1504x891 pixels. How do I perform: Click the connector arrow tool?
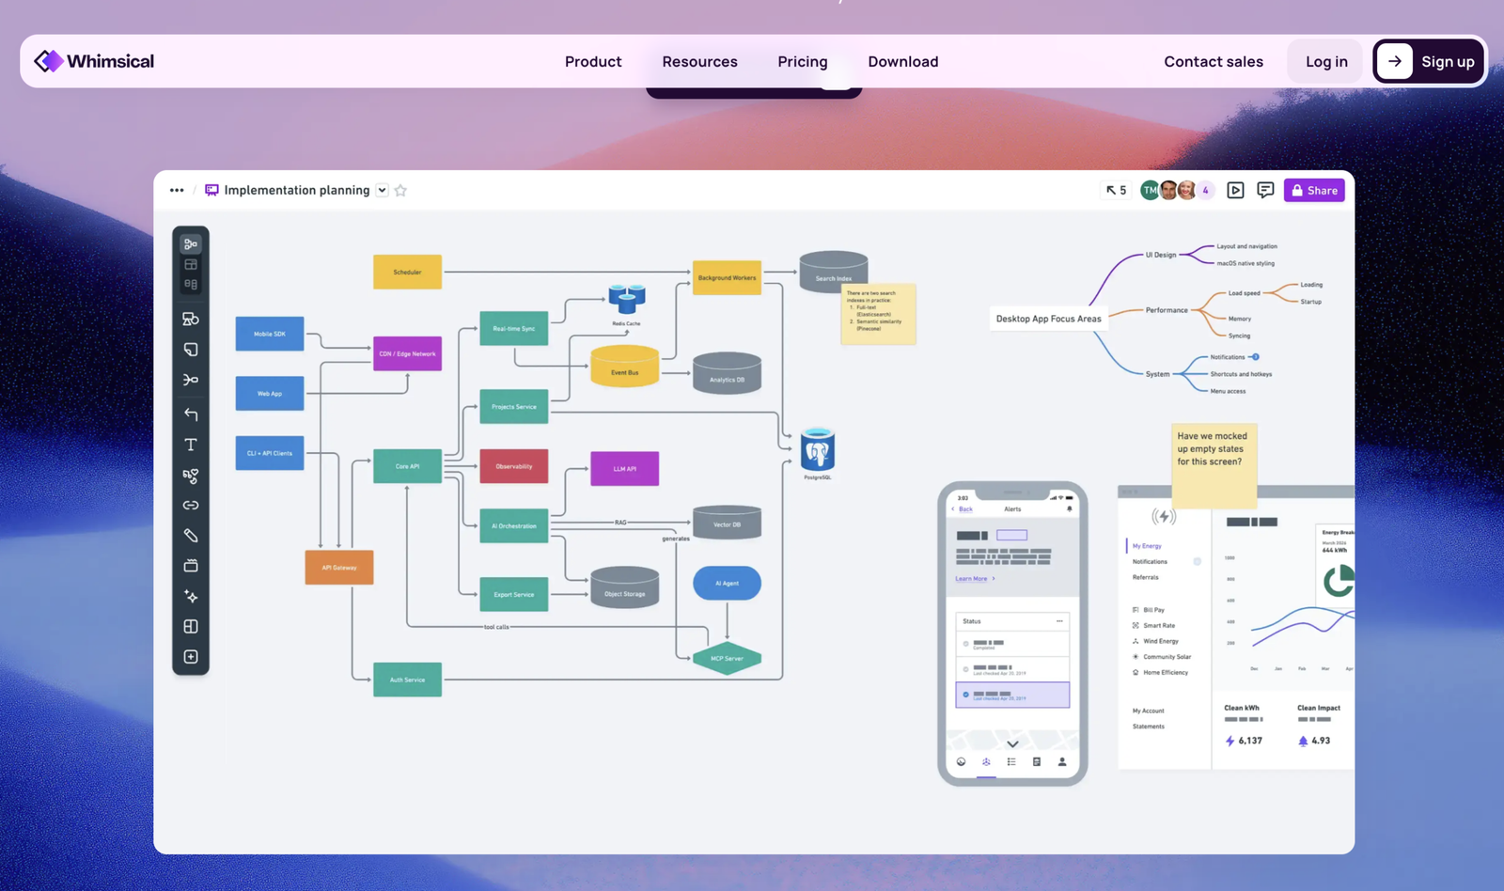(x=191, y=414)
